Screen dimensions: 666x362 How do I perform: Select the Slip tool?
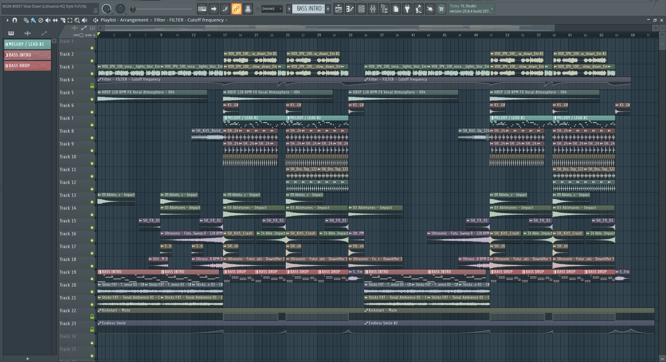point(55,20)
